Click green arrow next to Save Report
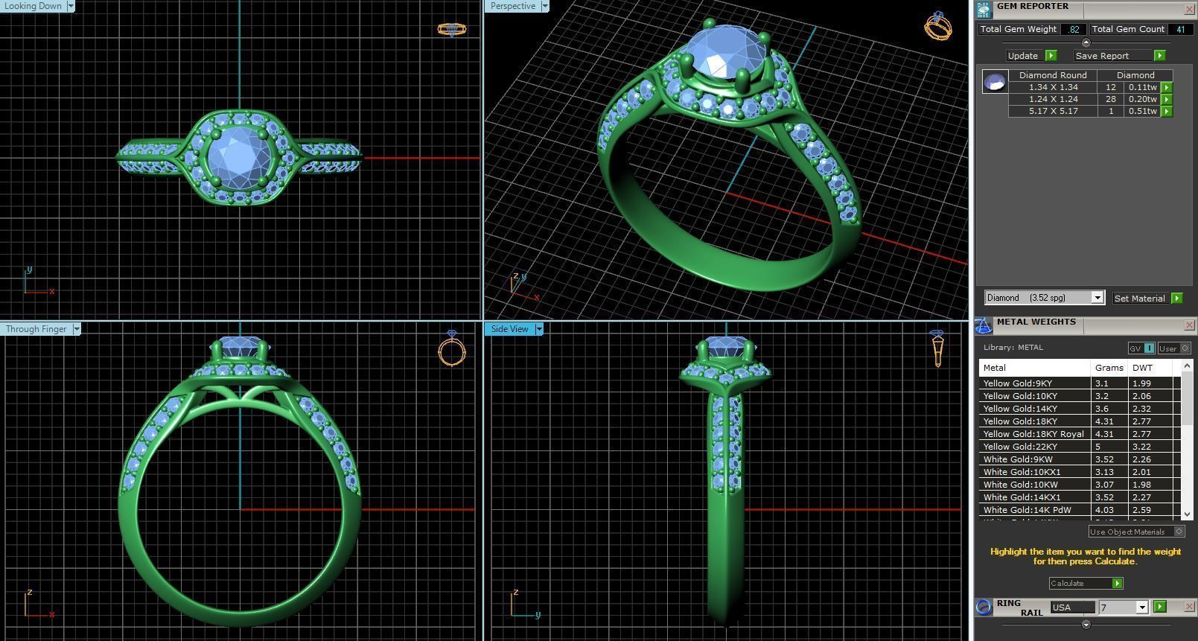Viewport: 1198px width, 641px height. click(1159, 56)
